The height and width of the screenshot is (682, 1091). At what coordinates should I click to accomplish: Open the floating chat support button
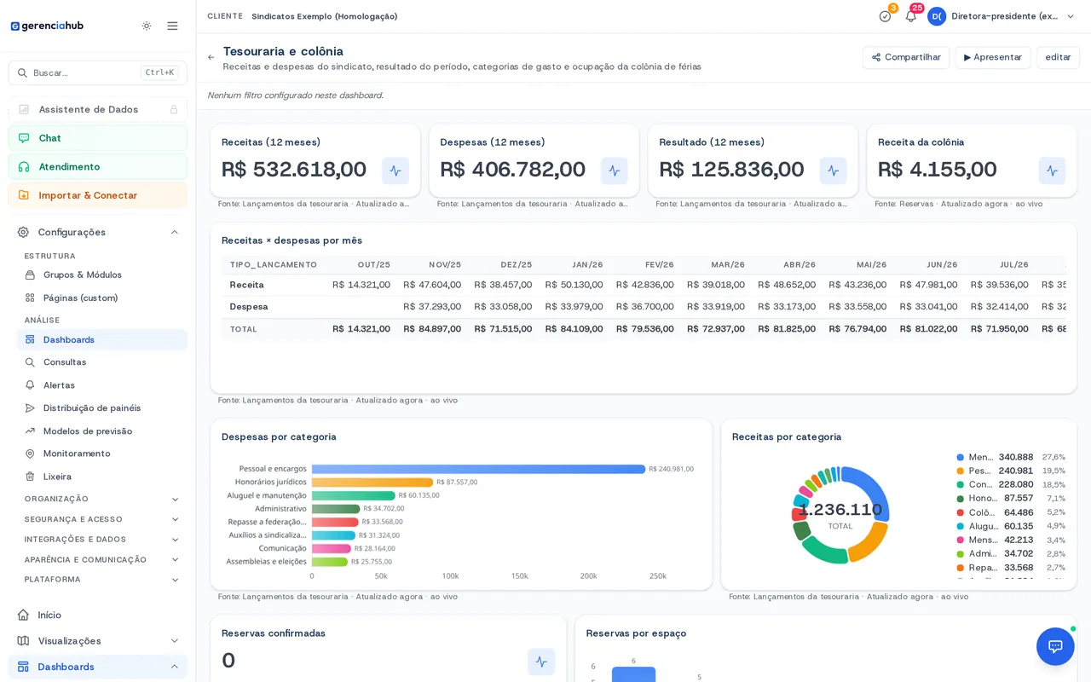click(1055, 646)
